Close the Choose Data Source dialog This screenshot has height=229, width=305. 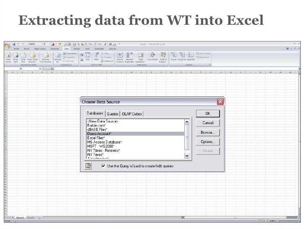[220, 101]
